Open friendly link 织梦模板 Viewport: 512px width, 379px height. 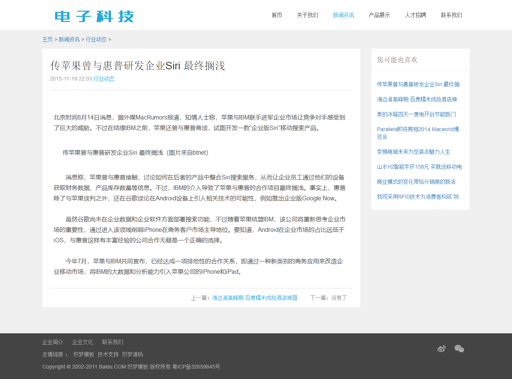point(84,354)
